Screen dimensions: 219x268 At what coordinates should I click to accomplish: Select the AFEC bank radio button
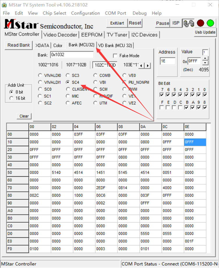(68, 103)
